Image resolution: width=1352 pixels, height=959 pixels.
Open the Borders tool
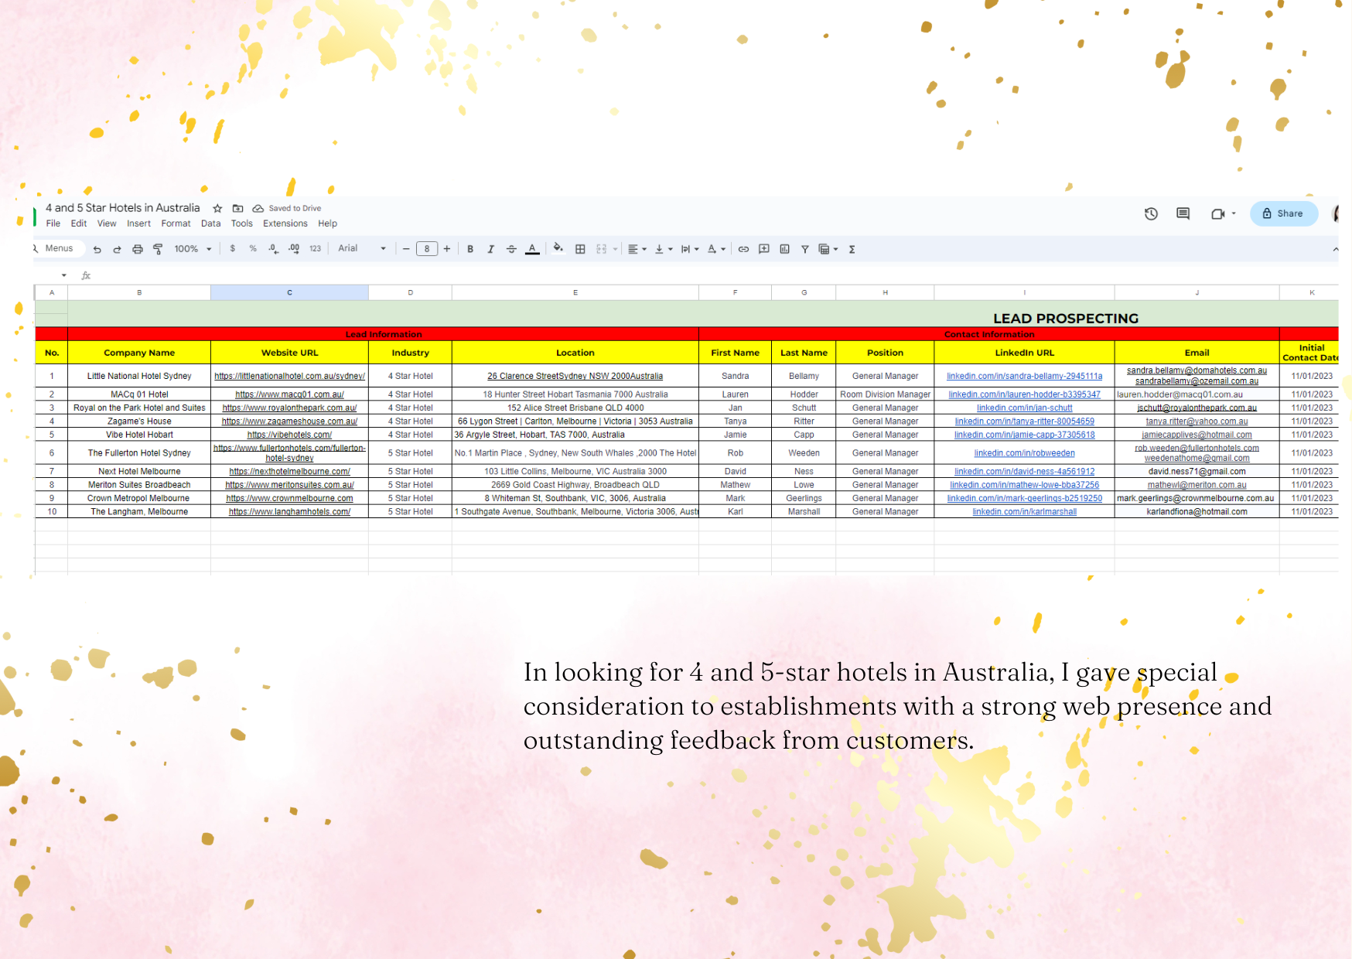(580, 249)
